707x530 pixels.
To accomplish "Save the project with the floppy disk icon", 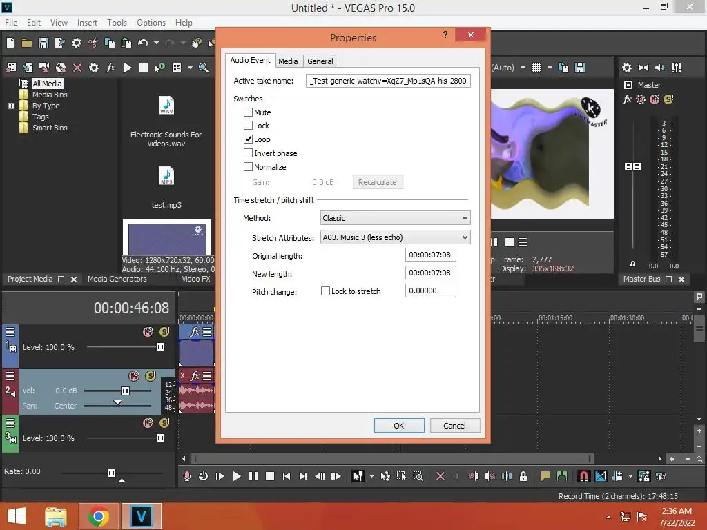I will tap(43, 43).
